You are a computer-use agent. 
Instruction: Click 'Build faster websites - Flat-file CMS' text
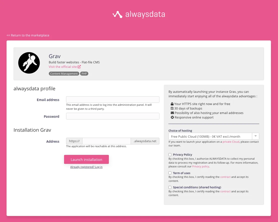74,62
